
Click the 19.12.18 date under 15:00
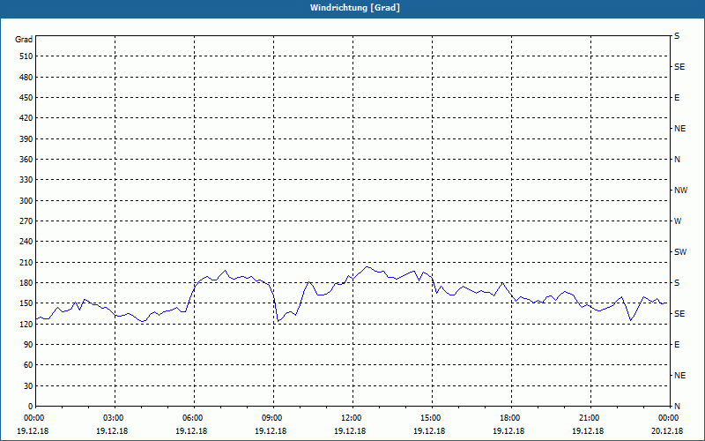click(x=430, y=431)
